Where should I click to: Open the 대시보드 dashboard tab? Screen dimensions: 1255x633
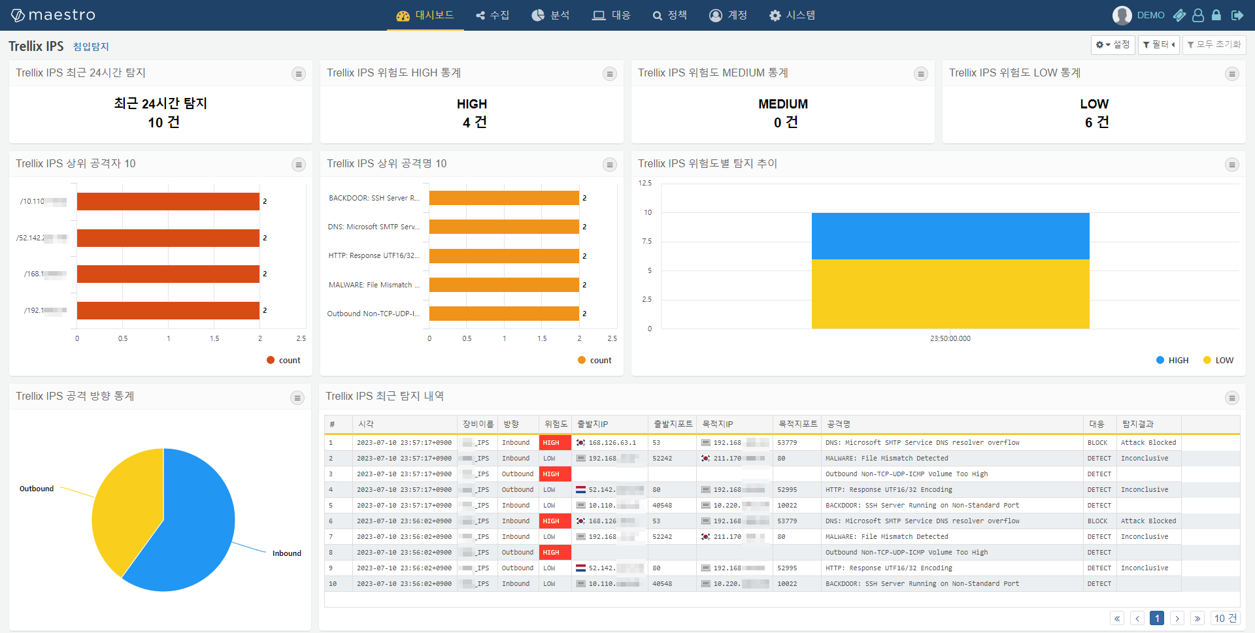point(425,15)
